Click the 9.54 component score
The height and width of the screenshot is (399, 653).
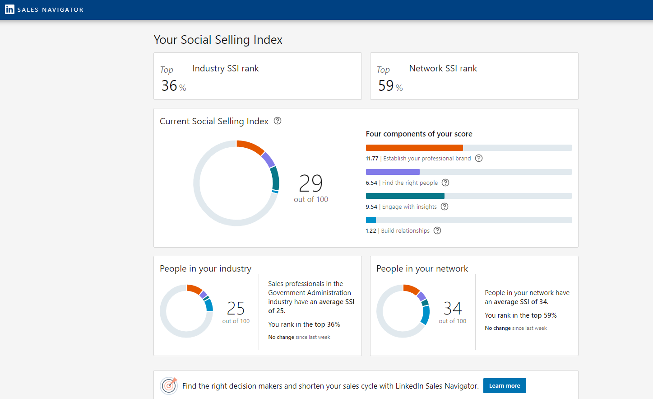point(371,207)
